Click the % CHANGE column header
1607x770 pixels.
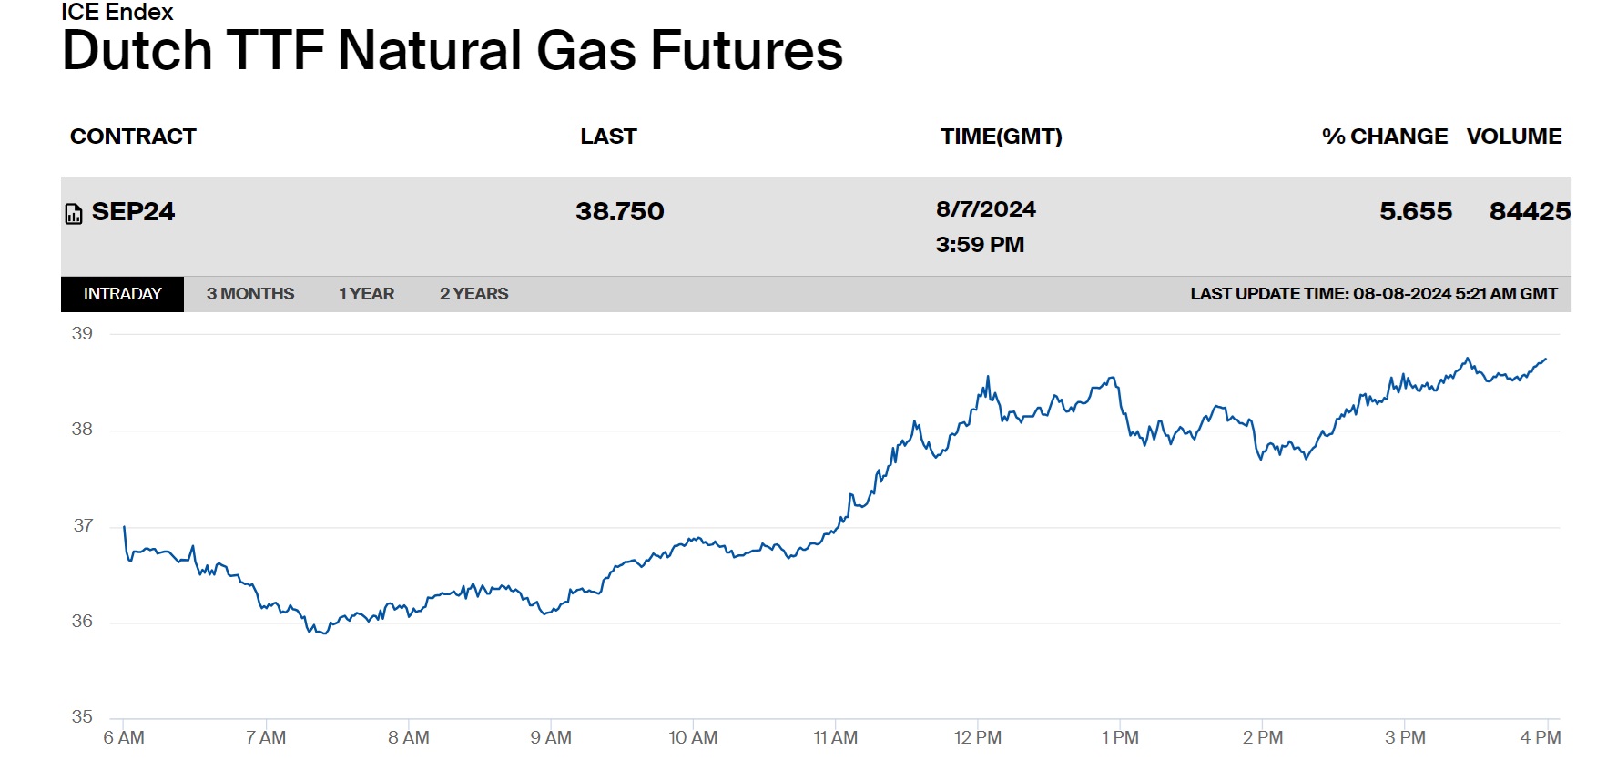1384,137
